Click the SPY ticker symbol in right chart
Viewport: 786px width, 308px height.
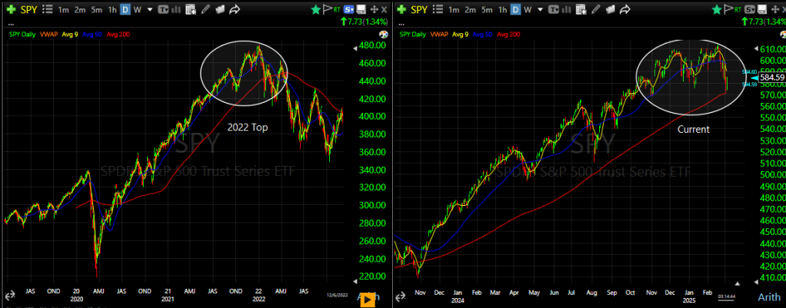(420, 9)
